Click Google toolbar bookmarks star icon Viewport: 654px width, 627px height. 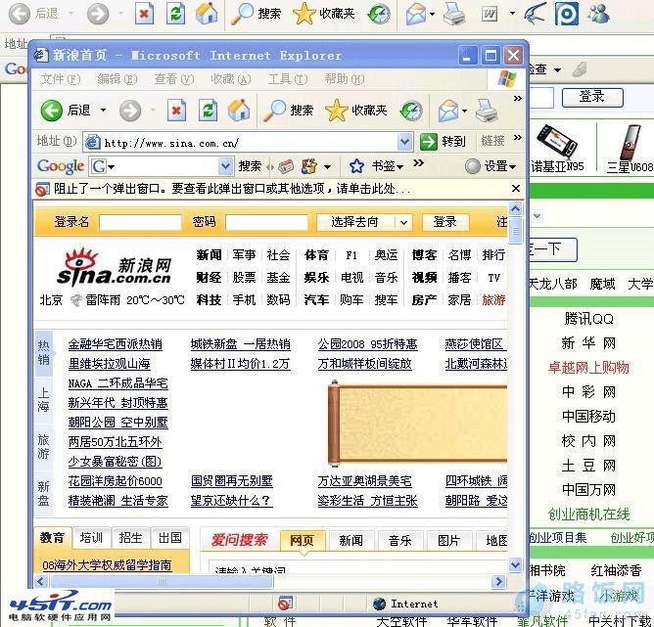pyautogui.click(x=356, y=166)
